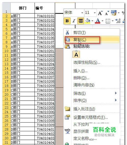
Task: Click the insert comment note icon
Action: (x=67, y=109)
